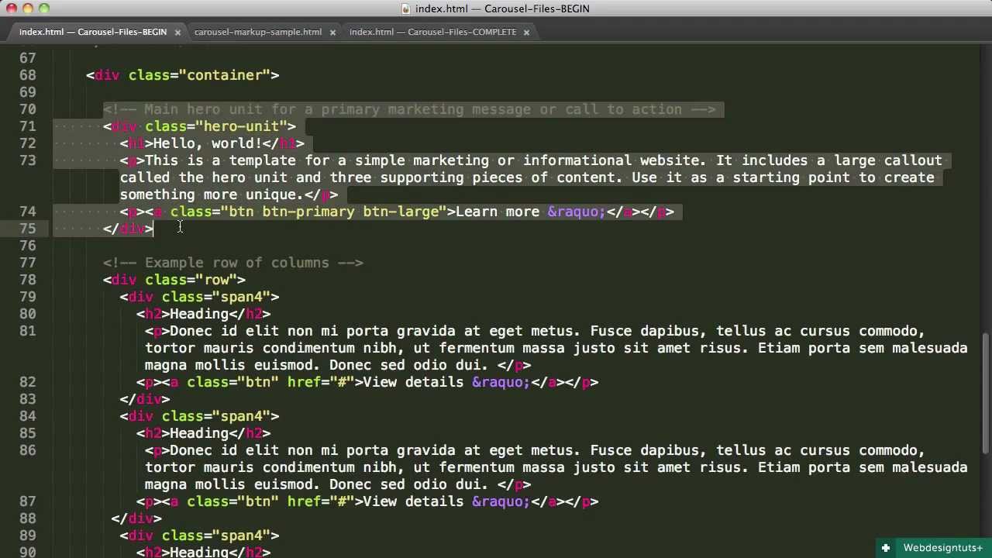
Task: Click the closing div tag on line 83
Action: pyautogui.click(x=145, y=399)
